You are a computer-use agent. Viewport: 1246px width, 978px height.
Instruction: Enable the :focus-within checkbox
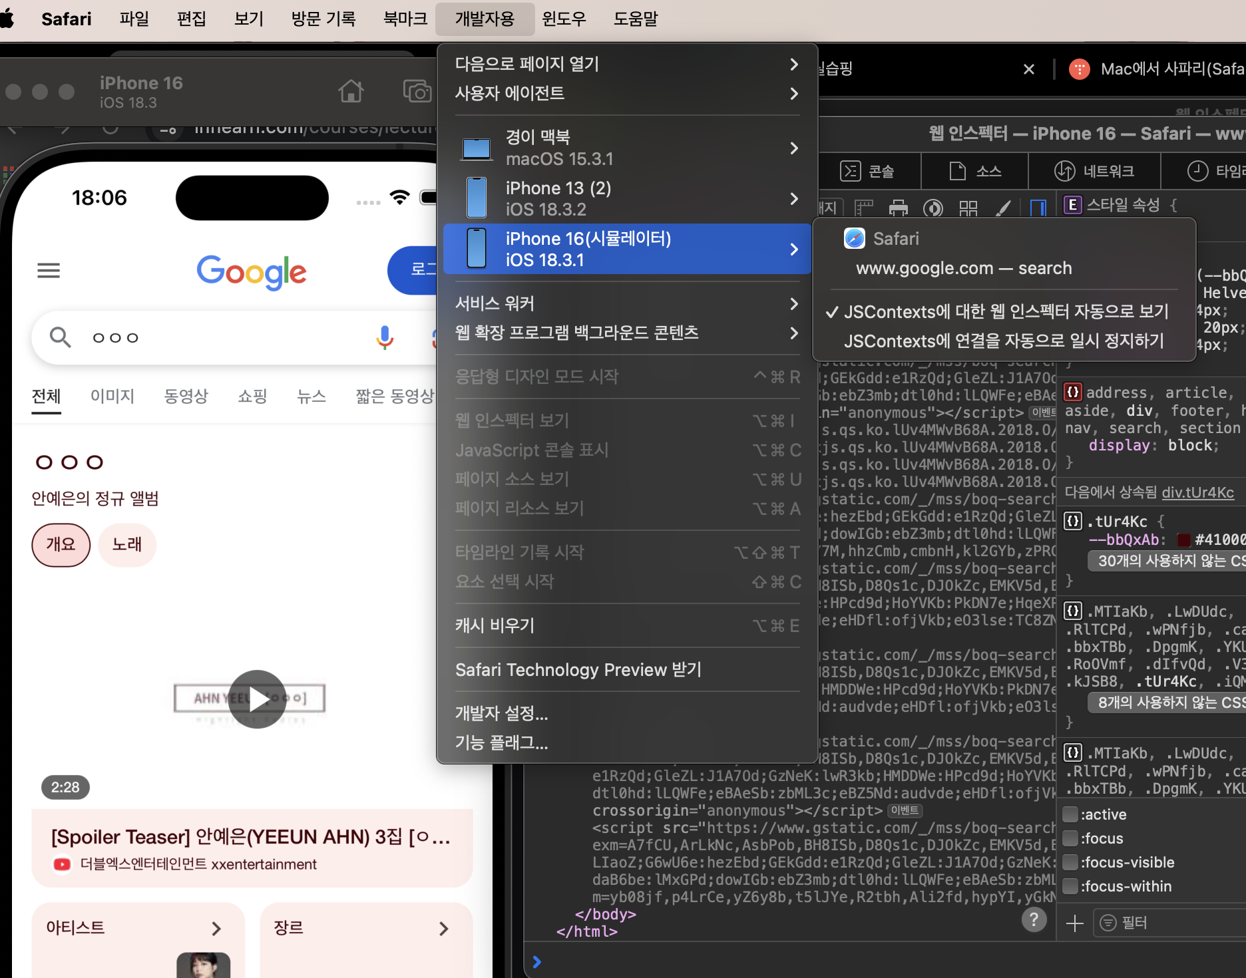point(1070,886)
